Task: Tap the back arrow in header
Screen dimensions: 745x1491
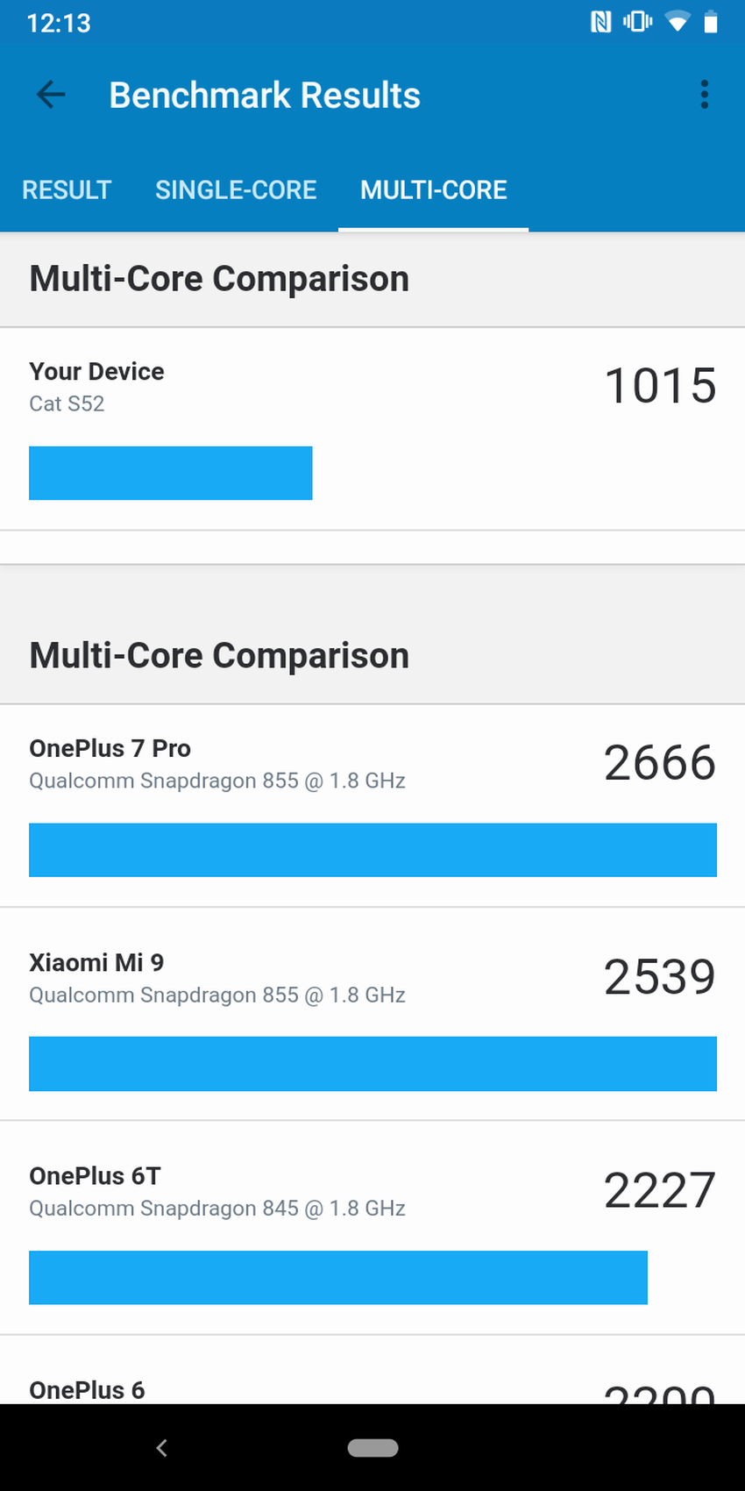Action: click(51, 95)
